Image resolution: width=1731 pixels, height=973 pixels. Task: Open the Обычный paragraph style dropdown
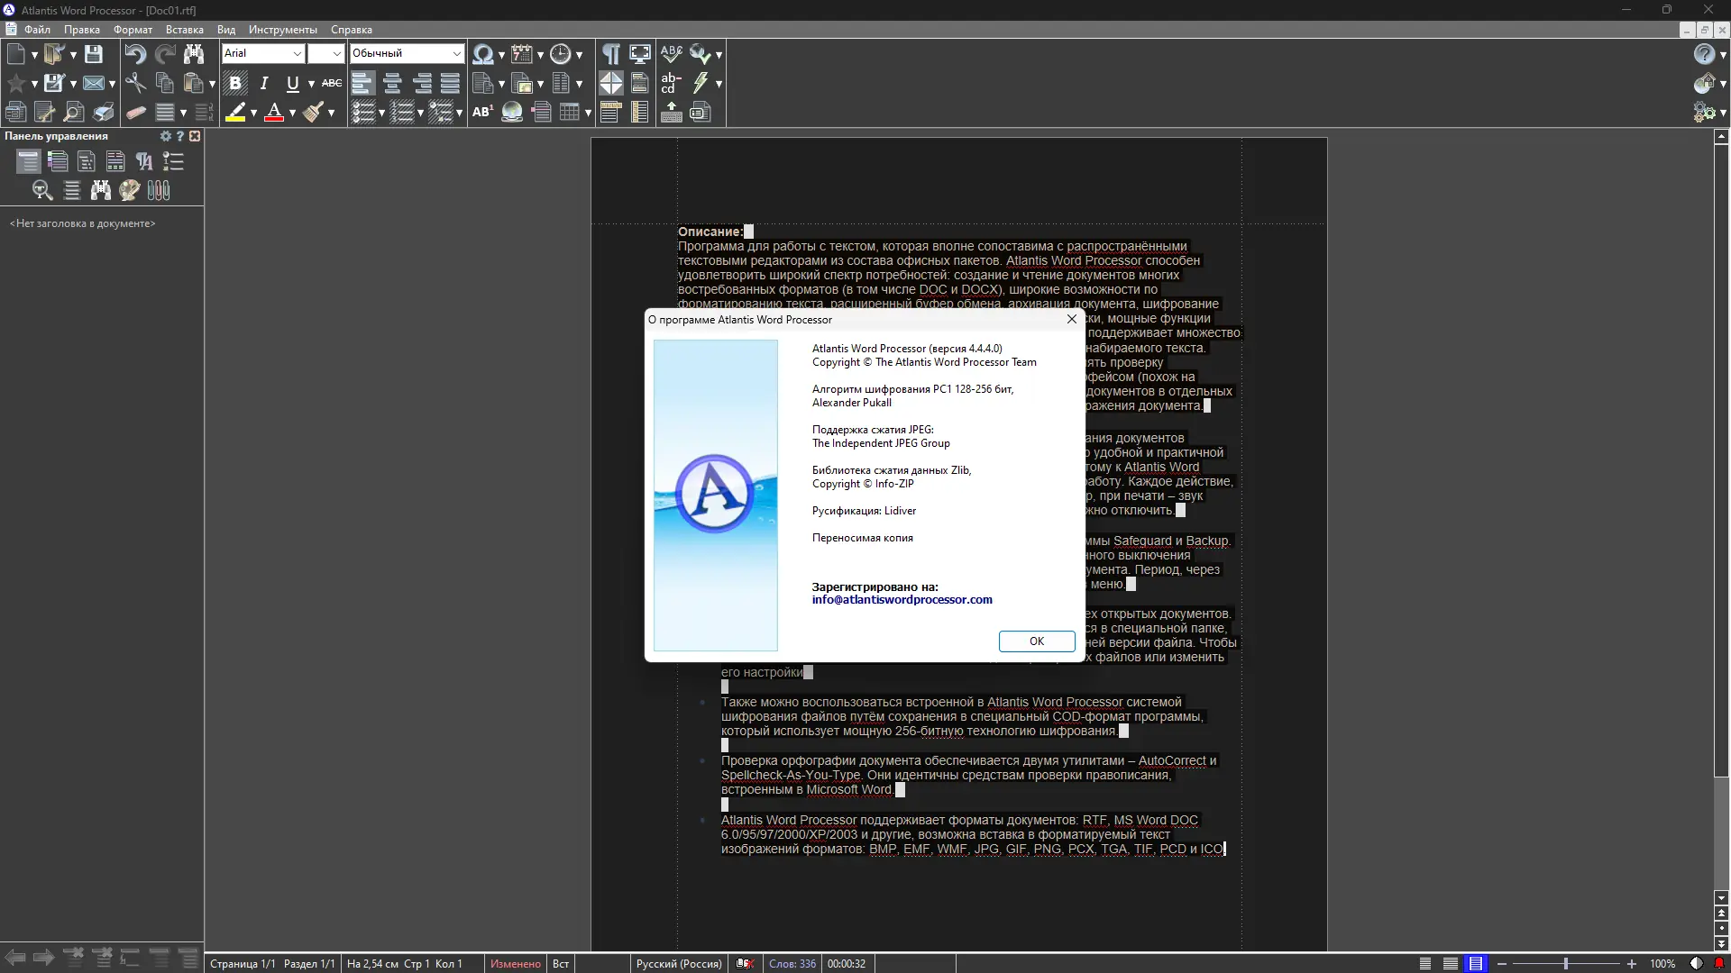click(454, 54)
